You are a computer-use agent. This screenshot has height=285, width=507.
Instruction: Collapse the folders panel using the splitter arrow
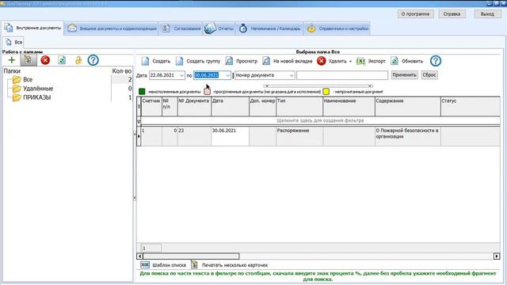pos(135,198)
